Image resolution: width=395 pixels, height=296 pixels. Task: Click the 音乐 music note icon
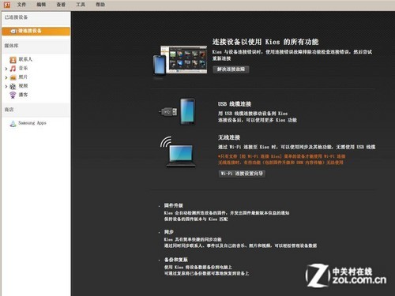[13, 69]
